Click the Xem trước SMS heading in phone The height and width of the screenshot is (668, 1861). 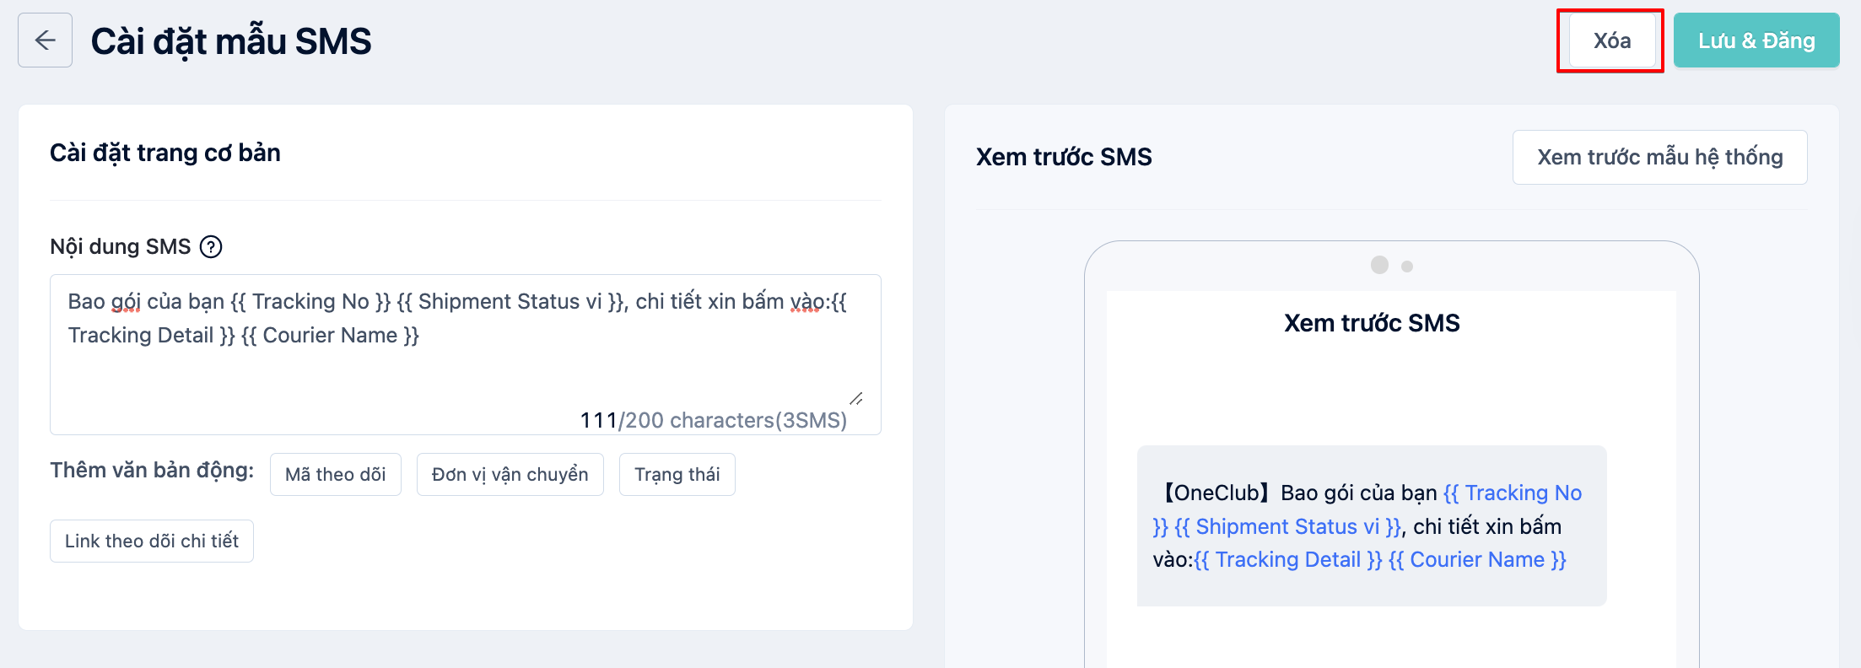pos(1372,323)
